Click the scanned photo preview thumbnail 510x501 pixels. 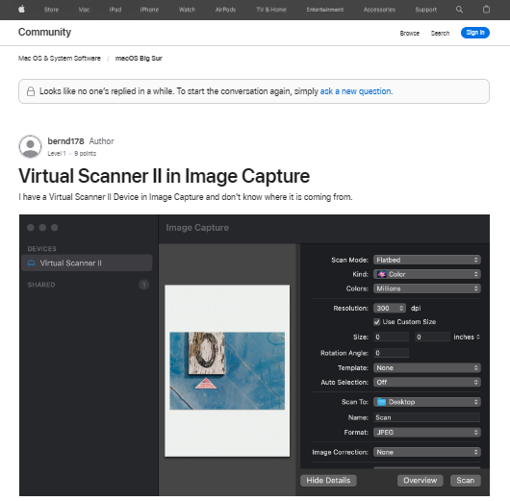[227, 370]
